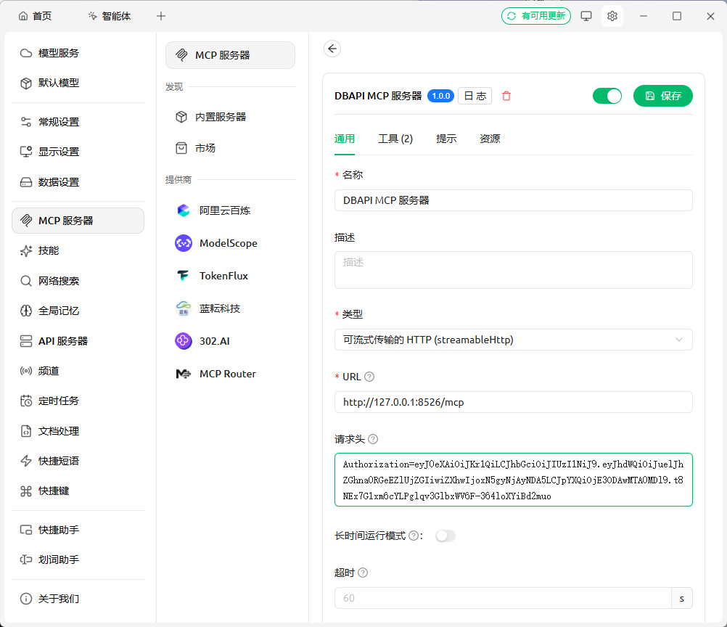727x627 pixels.
Task: Click the 请求头 Authorization text area
Action: [513, 480]
